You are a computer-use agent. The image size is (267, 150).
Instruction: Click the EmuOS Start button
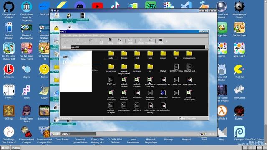5,148
